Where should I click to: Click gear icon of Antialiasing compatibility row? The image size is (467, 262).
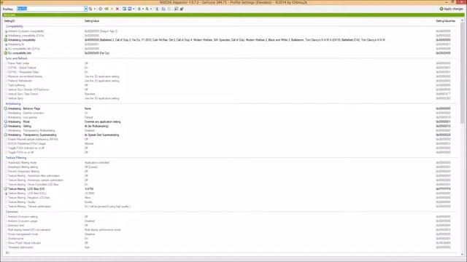click(6, 40)
